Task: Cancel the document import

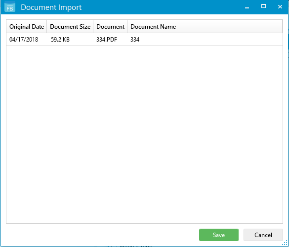Action: click(x=263, y=235)
